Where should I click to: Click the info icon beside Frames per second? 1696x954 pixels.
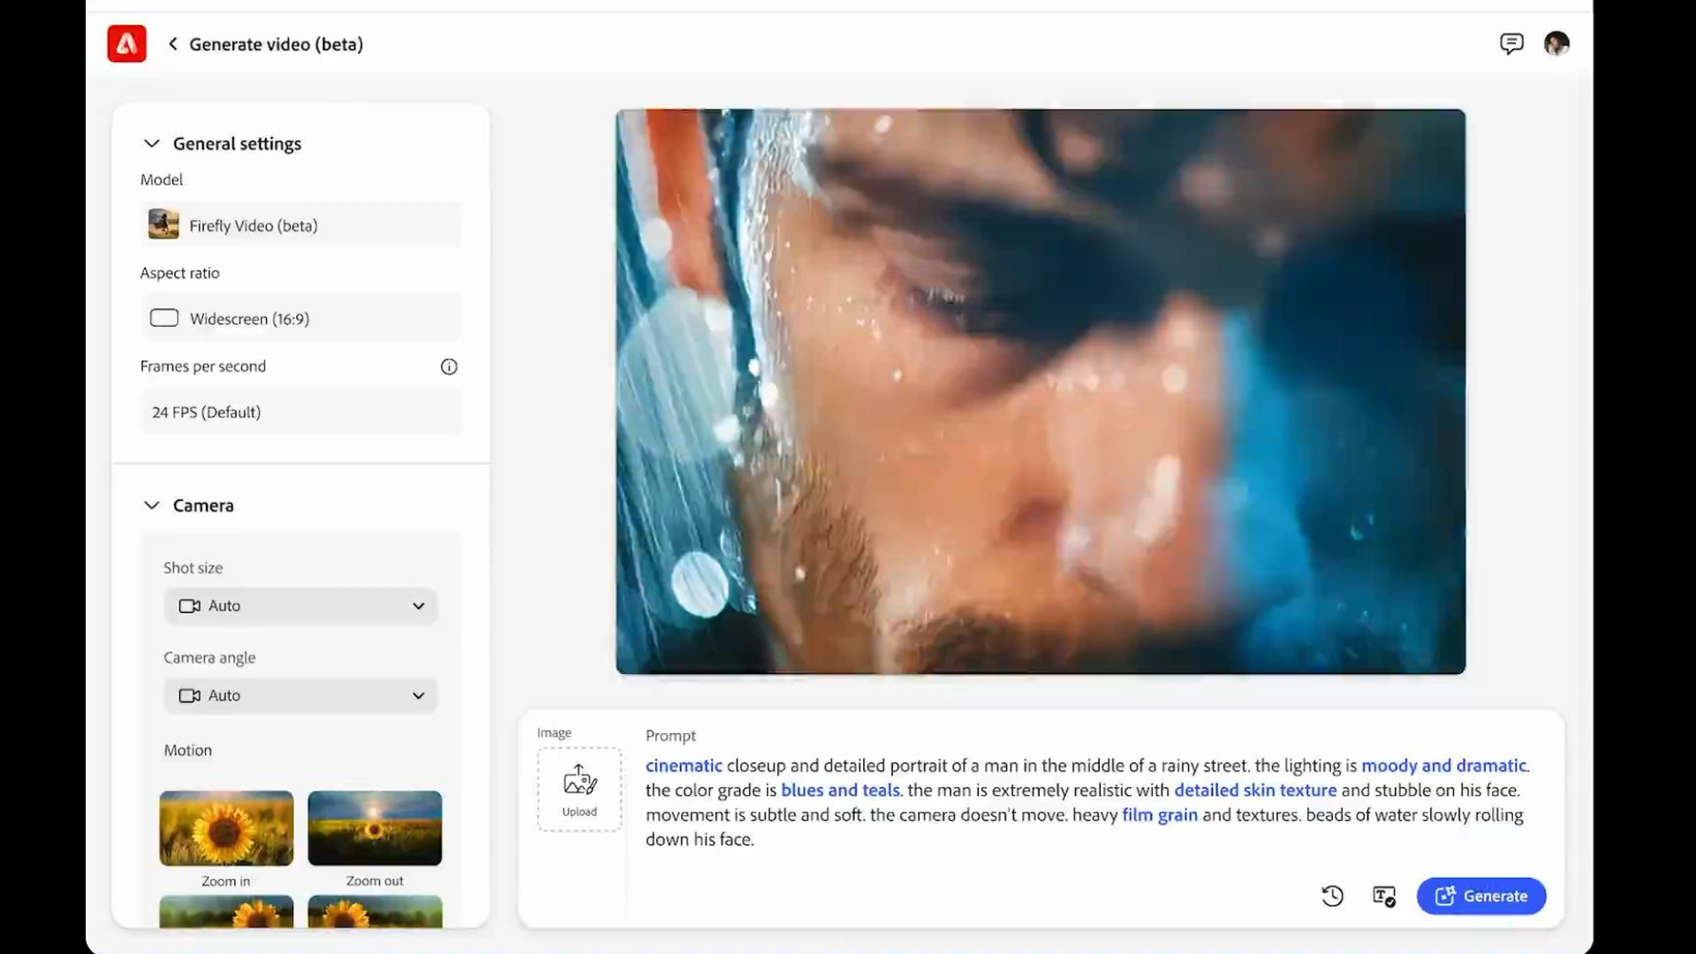[x=450, y=367]
